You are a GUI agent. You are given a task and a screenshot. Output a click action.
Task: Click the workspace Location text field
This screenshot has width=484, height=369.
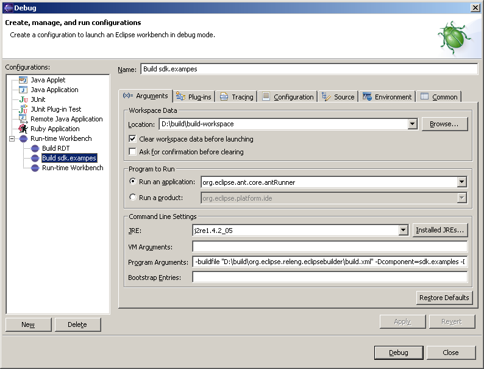pos(283,124)
